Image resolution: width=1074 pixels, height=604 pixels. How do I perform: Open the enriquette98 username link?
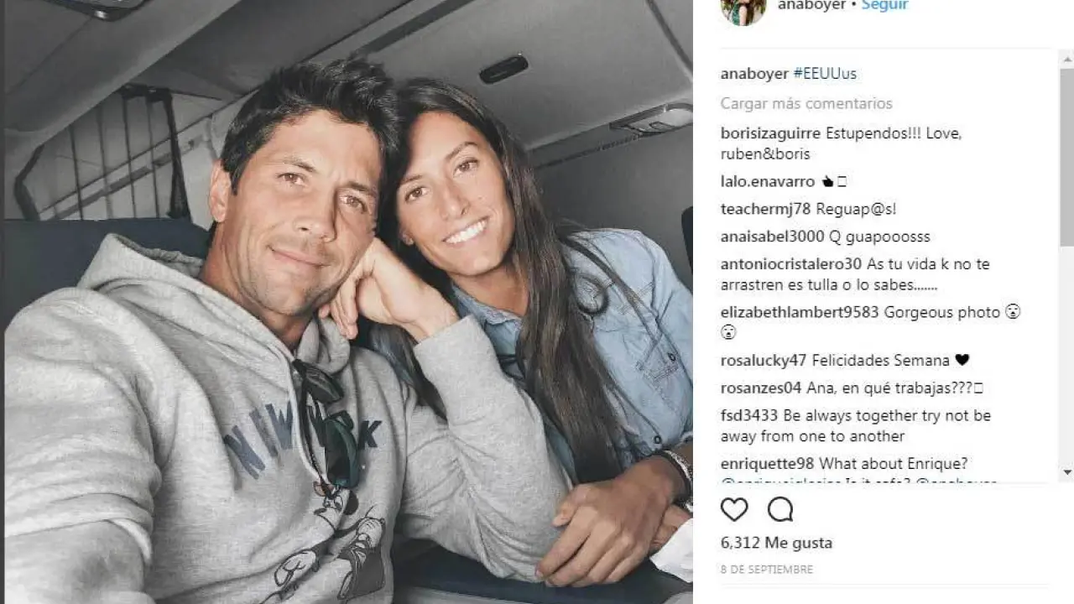click(x=768, y=464)
